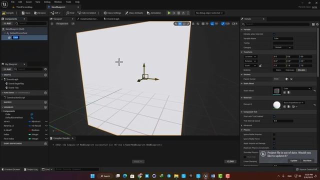Open the Diff dropdown
The image size is (320, 180).
coord(55,13)
